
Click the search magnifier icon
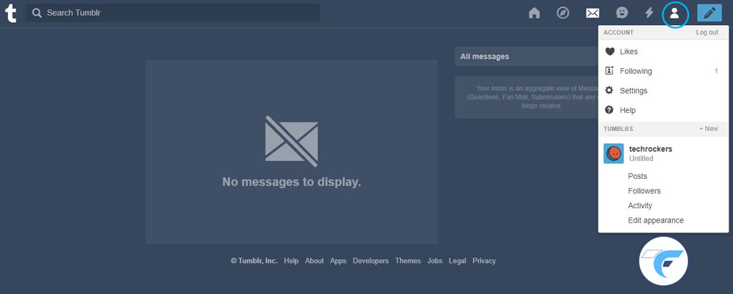pyautogui.click(x=37, y=13)
